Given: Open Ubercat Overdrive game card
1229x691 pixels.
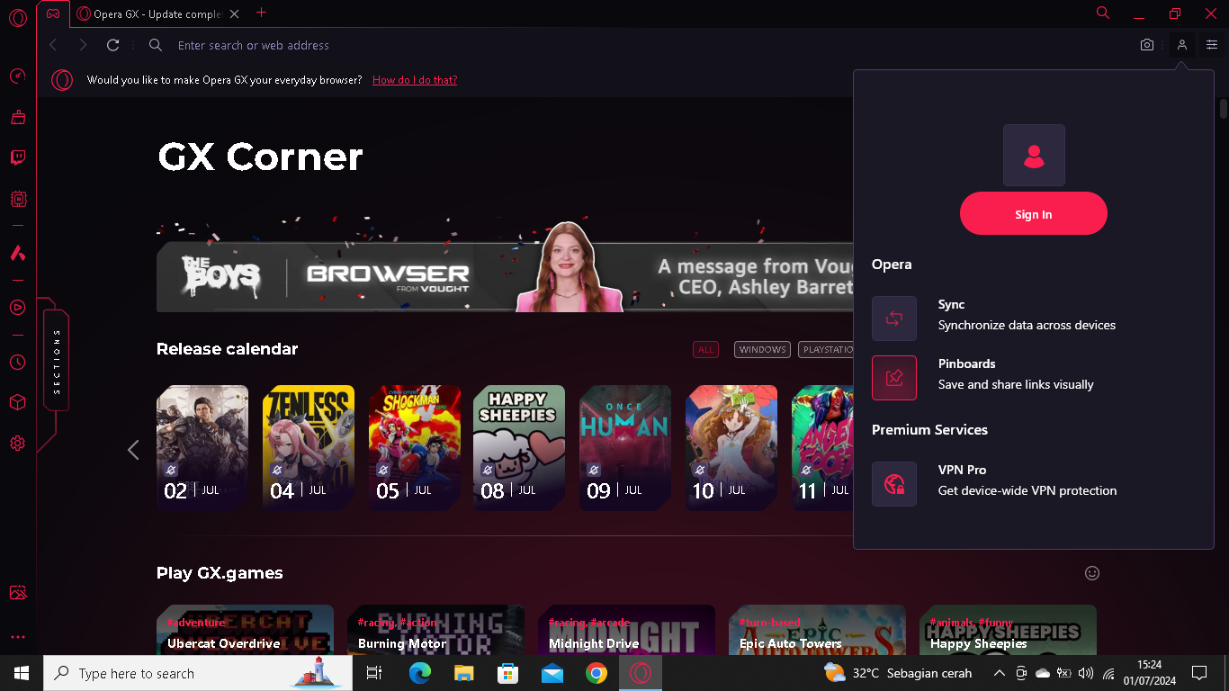Looking at the screenshot, I should click(245, 630).
